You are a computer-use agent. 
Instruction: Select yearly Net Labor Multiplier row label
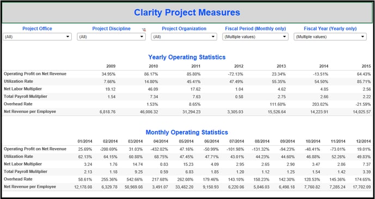pyautogui.click(x=23, y=89)
